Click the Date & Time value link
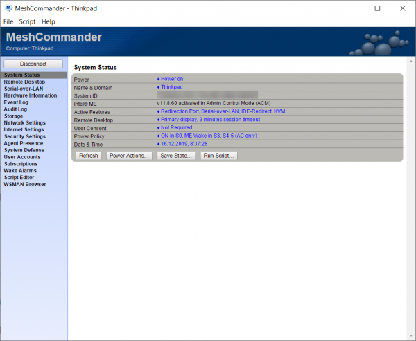The image size is (416, 341). pyautogui.click(x=185, y=144)
